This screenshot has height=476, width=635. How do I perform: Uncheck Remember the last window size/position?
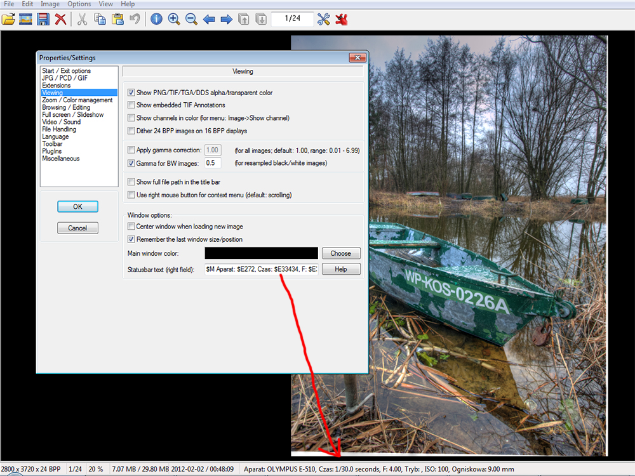131,239
